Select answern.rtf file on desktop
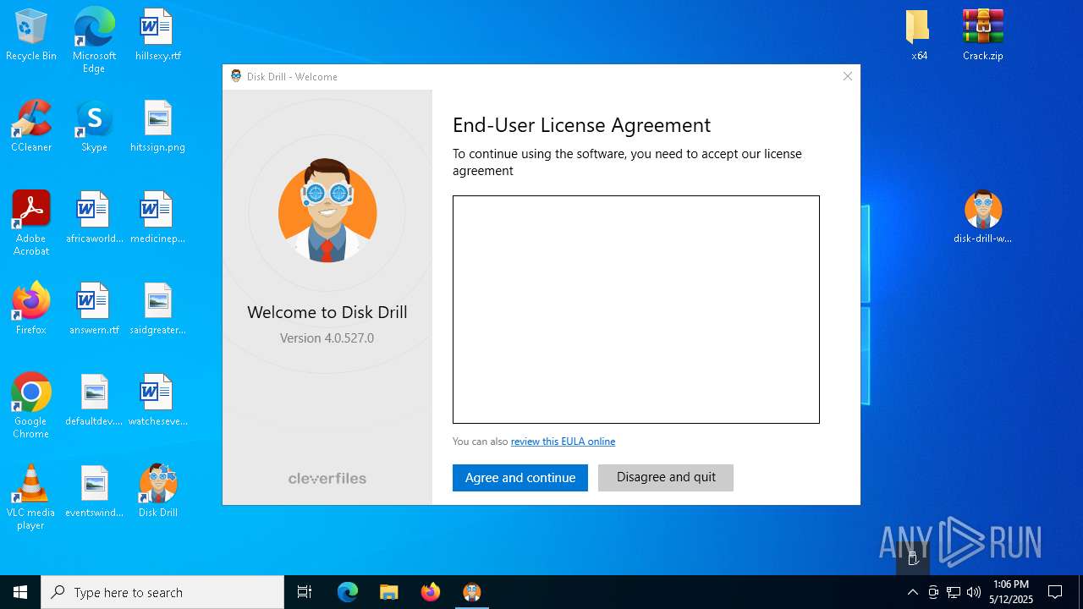Screen dimensions: 1083x609 point(94,310)
